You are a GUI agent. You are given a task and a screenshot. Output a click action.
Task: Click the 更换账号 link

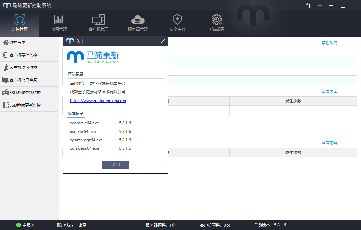point(329,43)
